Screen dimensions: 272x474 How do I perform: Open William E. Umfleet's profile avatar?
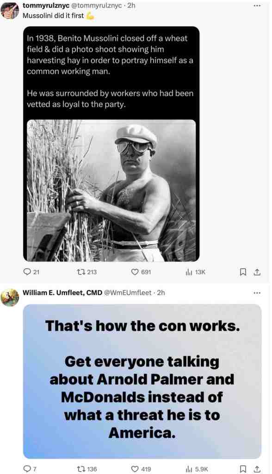[x=10, y=297]
